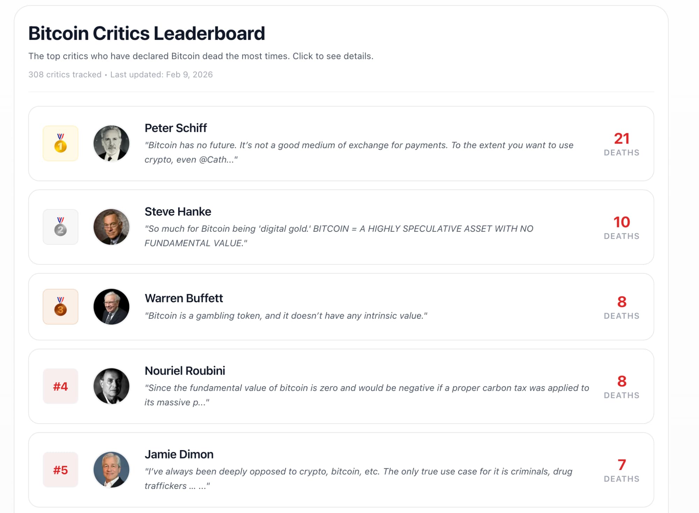Click Steve Hanke's 10 deaths count
699x513 pixels.
click(621, 222)
